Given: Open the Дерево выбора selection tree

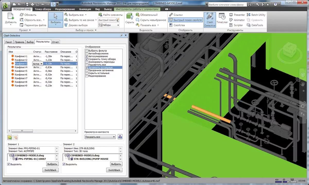Looking at the screenshot, I should pyautogui.click(x=76, y=25).
